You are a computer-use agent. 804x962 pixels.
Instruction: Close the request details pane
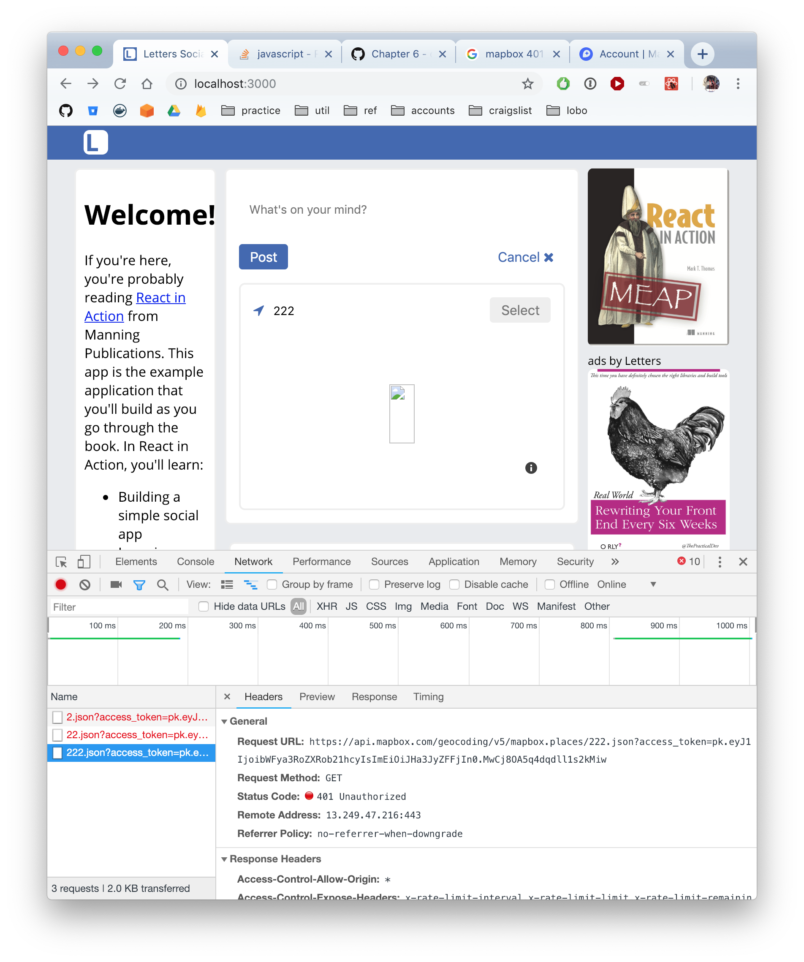point(227,697)
